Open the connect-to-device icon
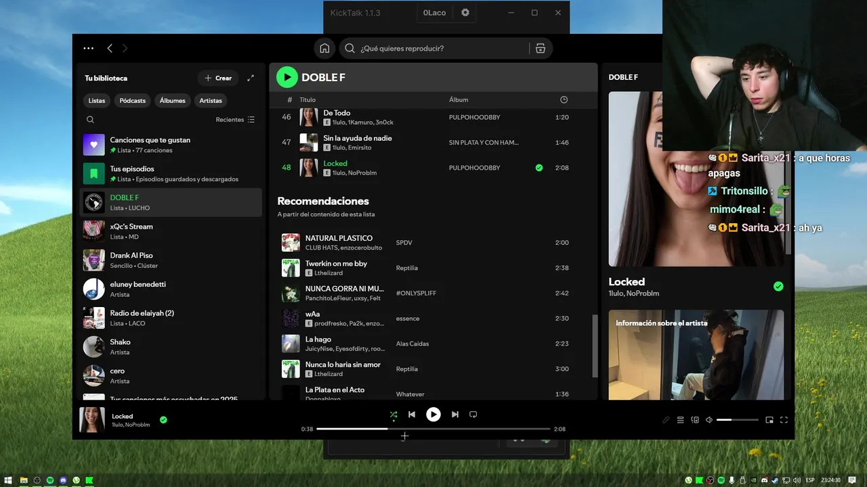This screenshot has height=487, width=867. click(695, 420)
